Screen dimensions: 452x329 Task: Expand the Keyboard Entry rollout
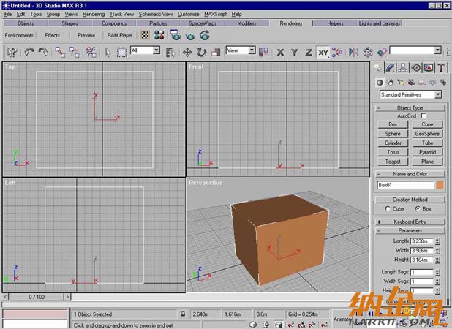pyautogui.click(x=410, y=221)
